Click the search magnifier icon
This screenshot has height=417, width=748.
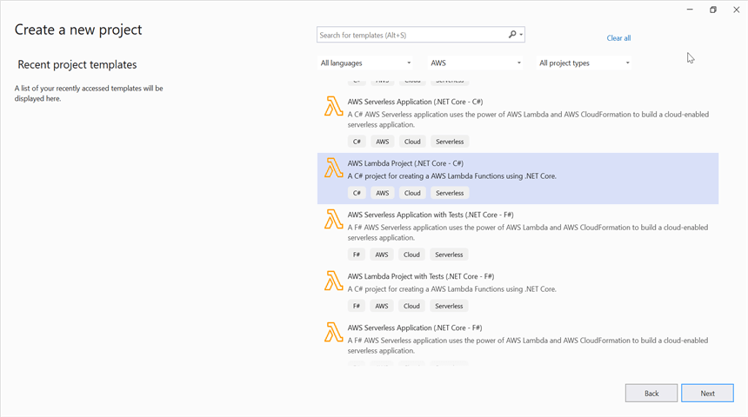(512, 35)
